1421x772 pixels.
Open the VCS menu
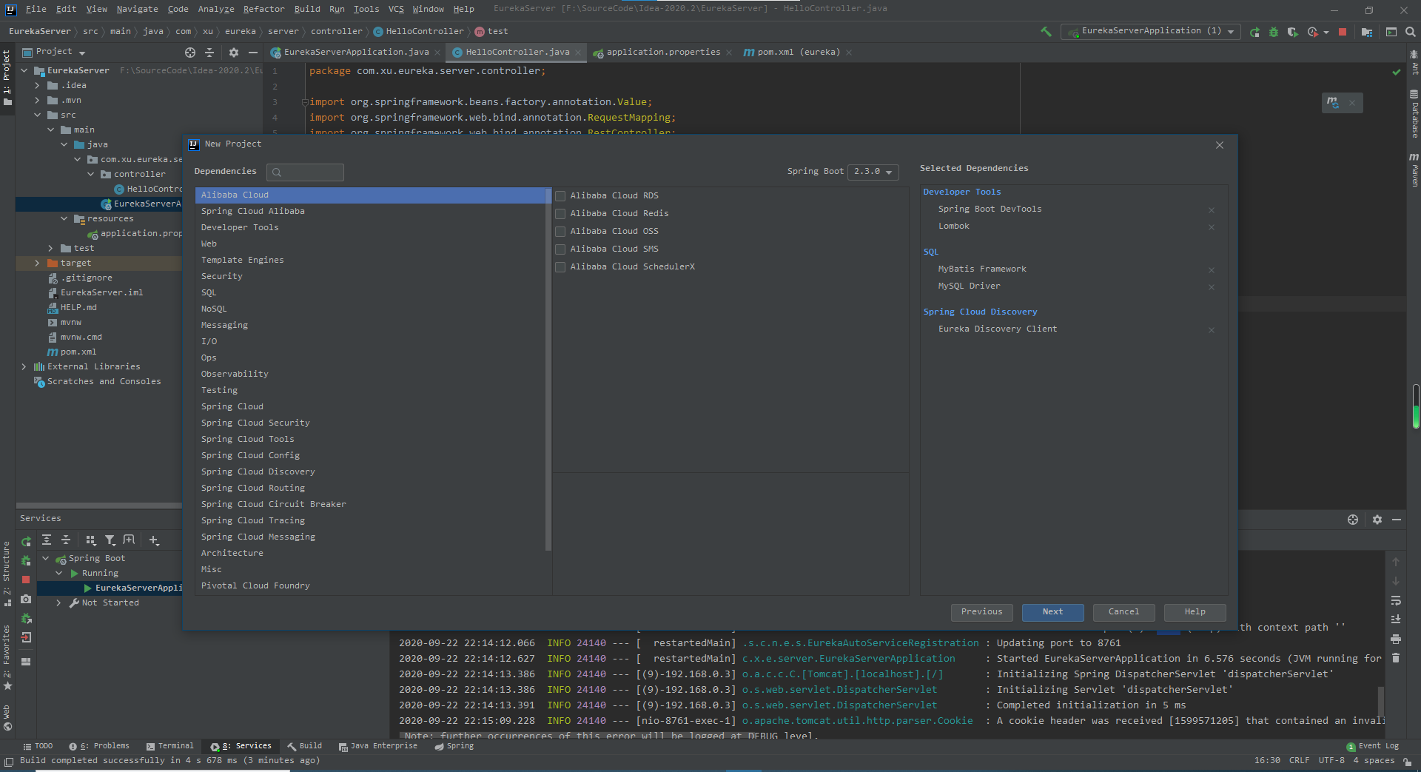pos(396,9)
